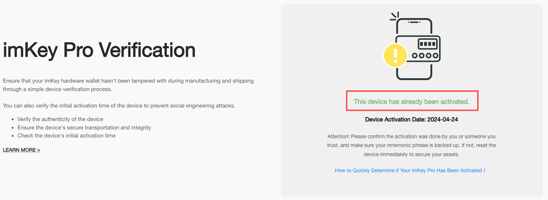The width and height of the screenshot is (548, 200).
Task: Click the social engineering attacks sentence
Action: pos(119,106)
